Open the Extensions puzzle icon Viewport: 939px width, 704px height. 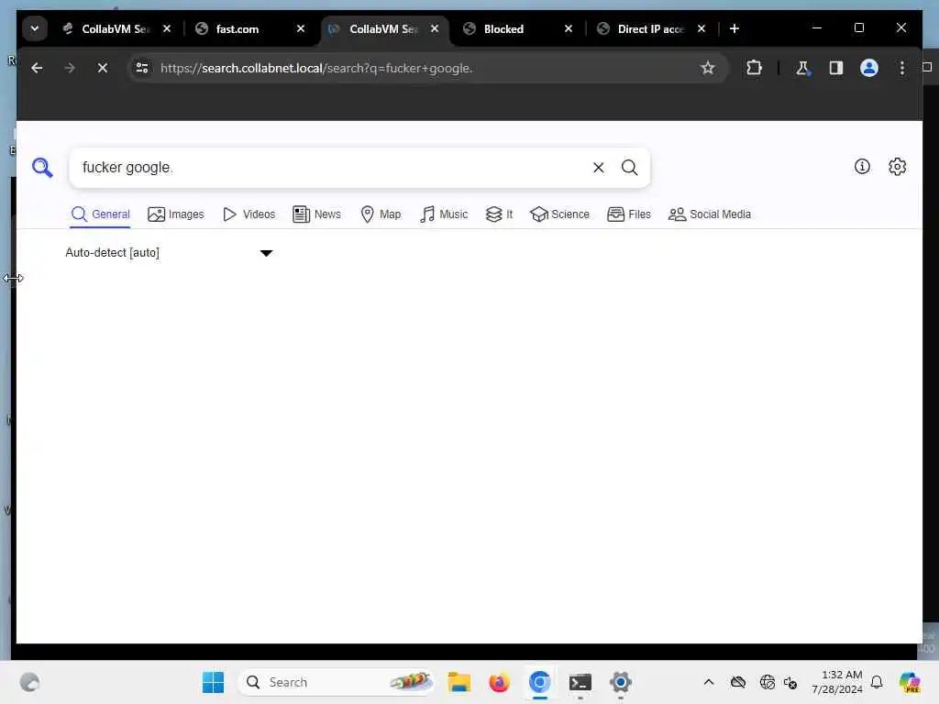pos(754,68)
